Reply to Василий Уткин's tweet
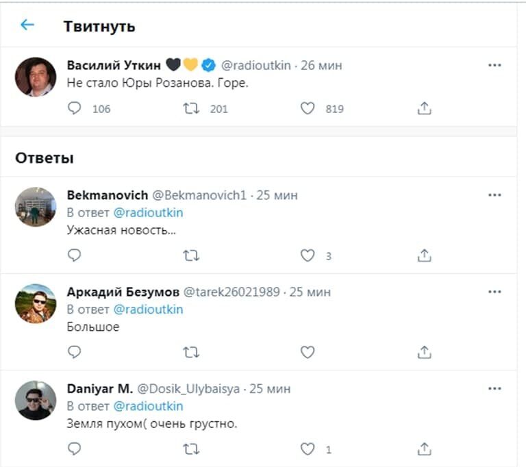This screenshot has height=467, width=526. [75, 108]
